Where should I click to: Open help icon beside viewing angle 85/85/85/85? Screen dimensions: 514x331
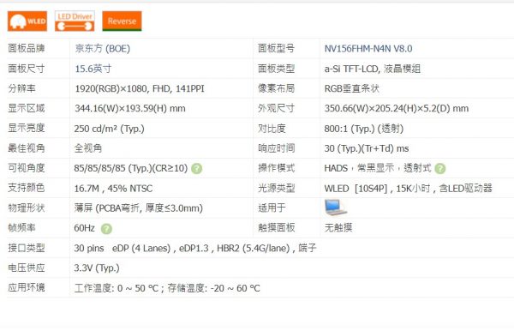coord(197,169)
